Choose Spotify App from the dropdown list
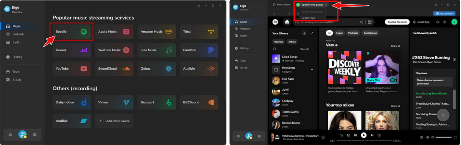461x145 pixels. [308, 18]
